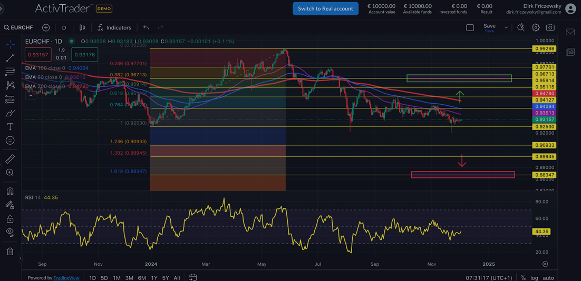Open chart settings gear icon
This screenshot has width=581, height=281.
tap(536, 27)
